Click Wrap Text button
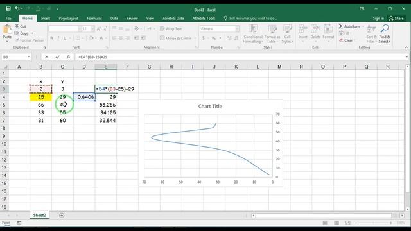Viewport: 411px width, 231px height. point(171,28)
